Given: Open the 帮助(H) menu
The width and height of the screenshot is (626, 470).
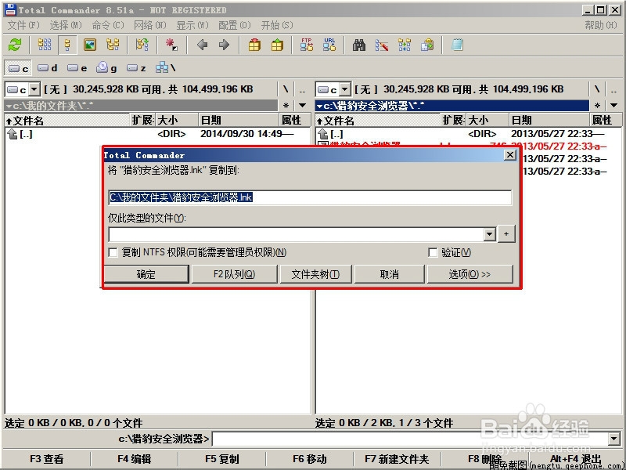Looking at the screenshot, I should [601, 25].
